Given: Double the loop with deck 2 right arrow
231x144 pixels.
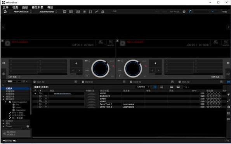Looking at the screenshot, I should click(158, 70).
